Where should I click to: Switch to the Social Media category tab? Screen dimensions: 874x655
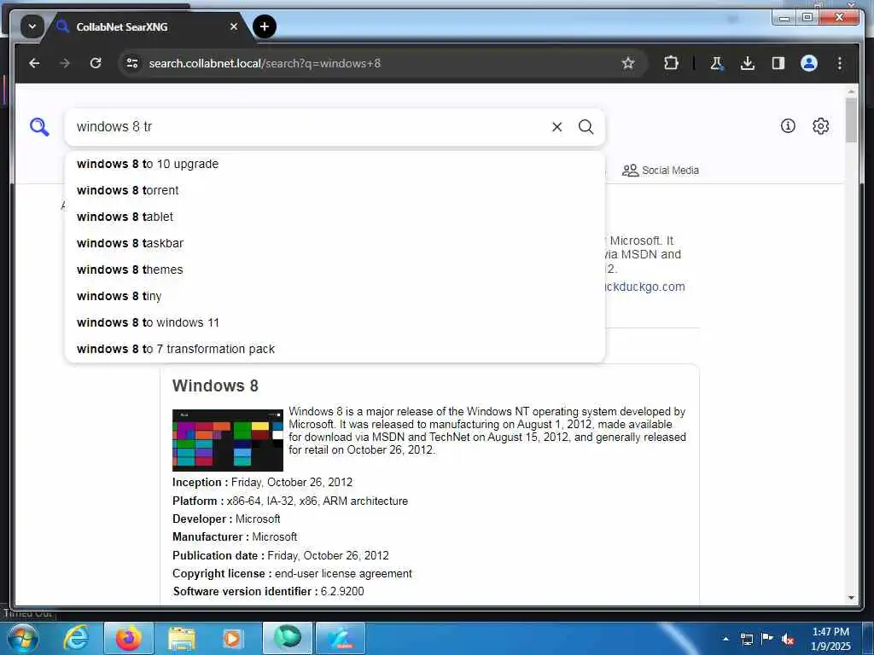click(661, 171)
